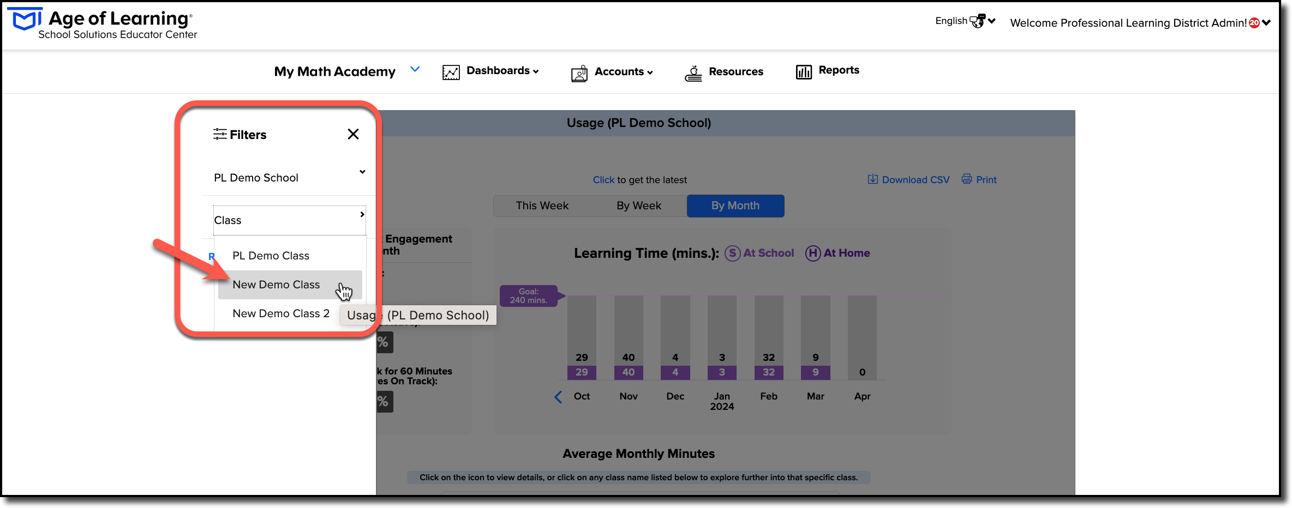1292x508 pixels.
Task: Switch to the By Week view
Action: point(638,205)
